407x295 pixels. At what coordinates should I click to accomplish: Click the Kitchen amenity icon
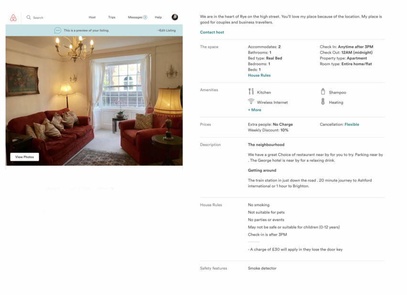(x=251, y=91)
